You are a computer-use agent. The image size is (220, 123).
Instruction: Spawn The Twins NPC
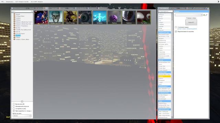click(x=144, y=17)
